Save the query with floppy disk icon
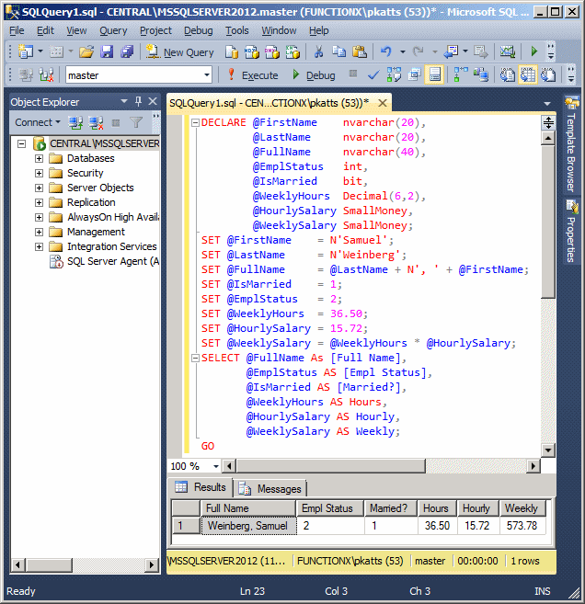The image size is (585, 604). pos(107,51)
